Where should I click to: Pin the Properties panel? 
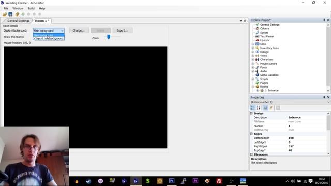(324, 97)
